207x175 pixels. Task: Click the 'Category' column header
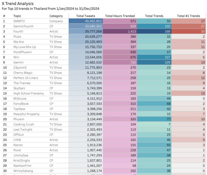[56, 16]
